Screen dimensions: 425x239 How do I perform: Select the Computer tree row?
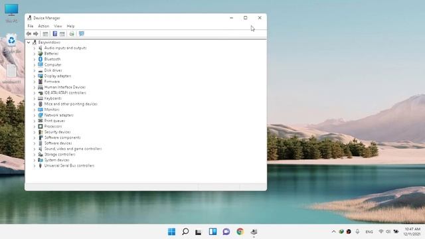[x=50, y=65]
